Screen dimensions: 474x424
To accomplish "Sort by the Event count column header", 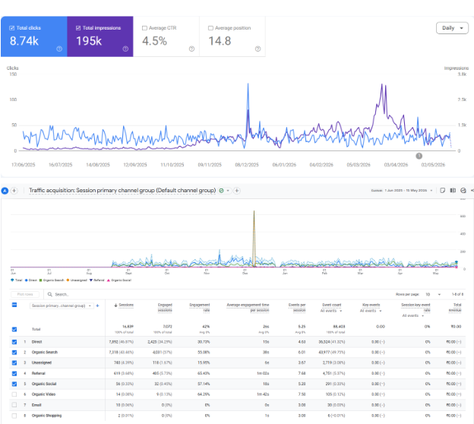I will [x=332, y=305].
